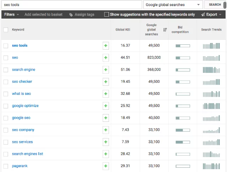The height and width of the screenshot is (172, 227).
Task: Click the green plus icon for 'search engine'
Action: click(106, 70)
